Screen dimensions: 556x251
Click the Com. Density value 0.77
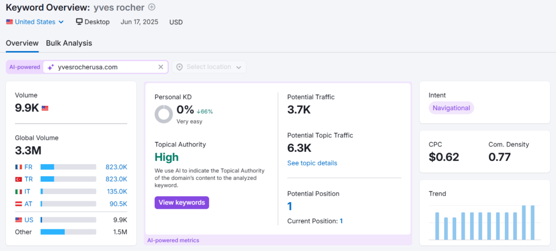[x=500, y=157]
